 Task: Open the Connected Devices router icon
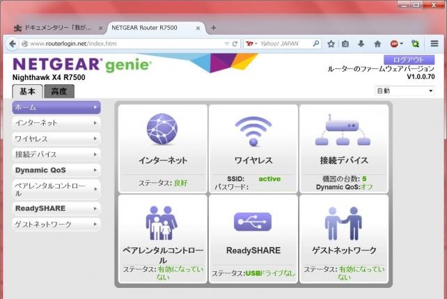click(x=343, y=130)
